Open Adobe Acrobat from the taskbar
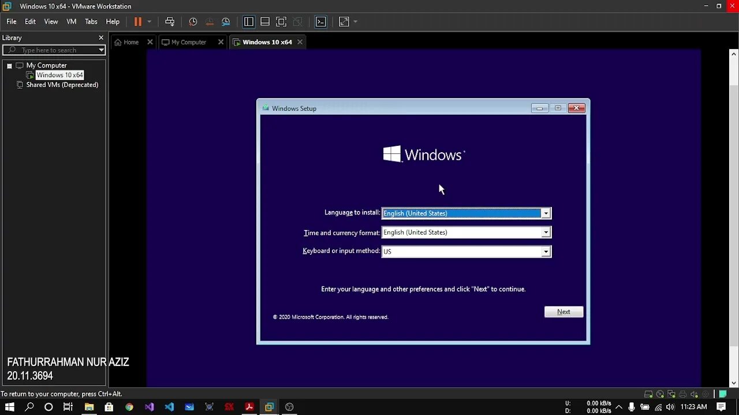 (x=249, y=407)
